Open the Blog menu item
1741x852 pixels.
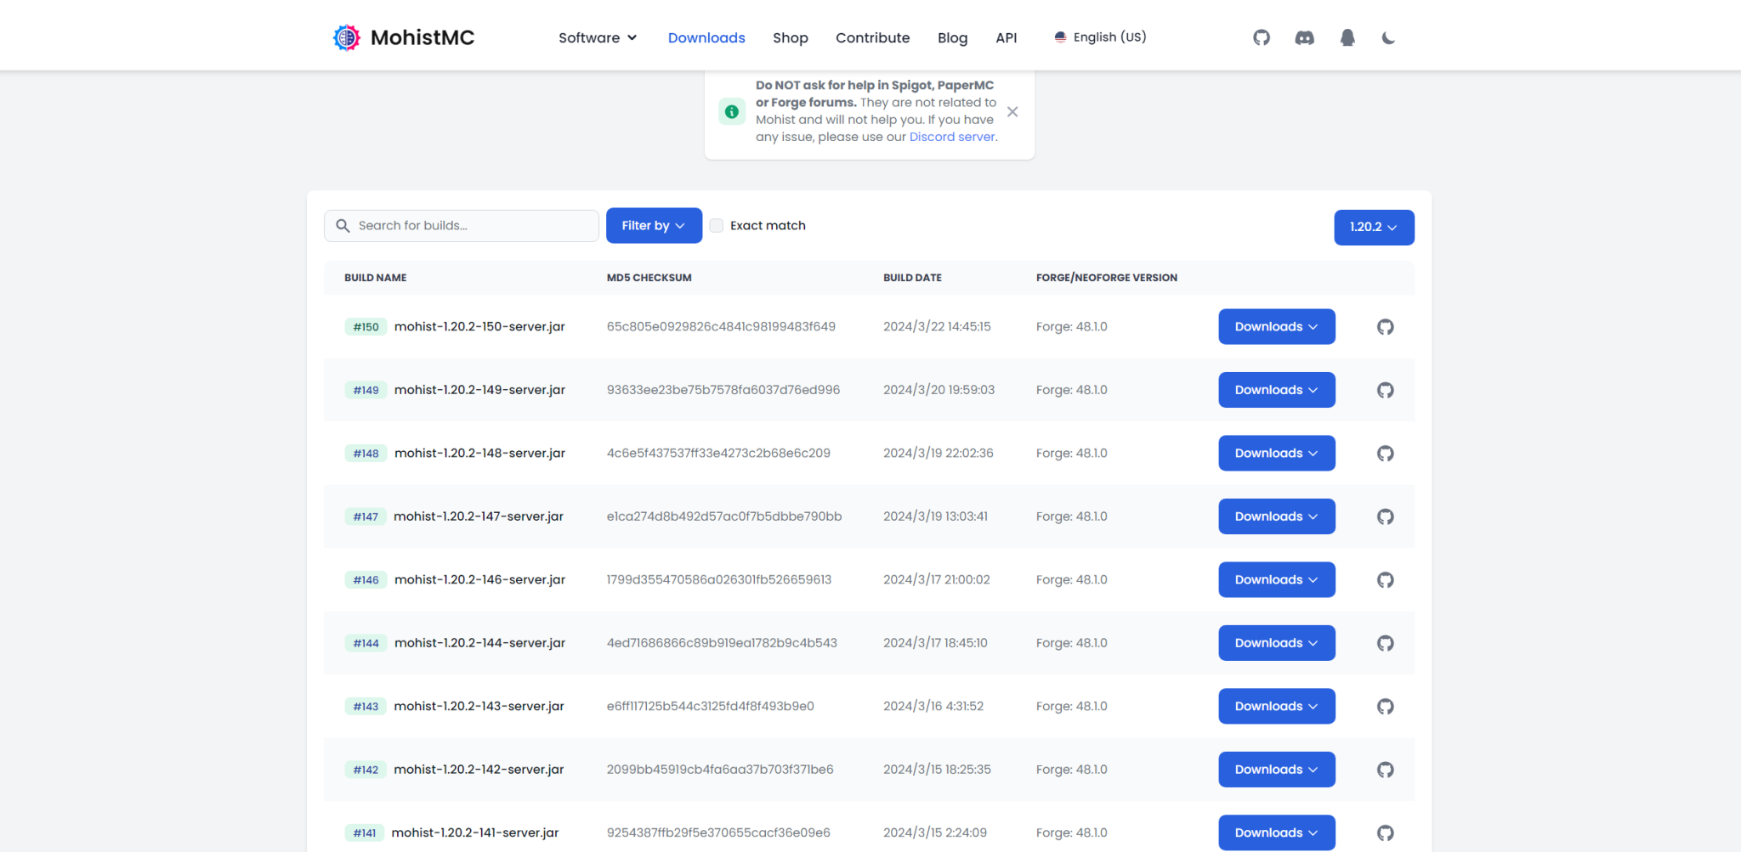tap(952, 37)
